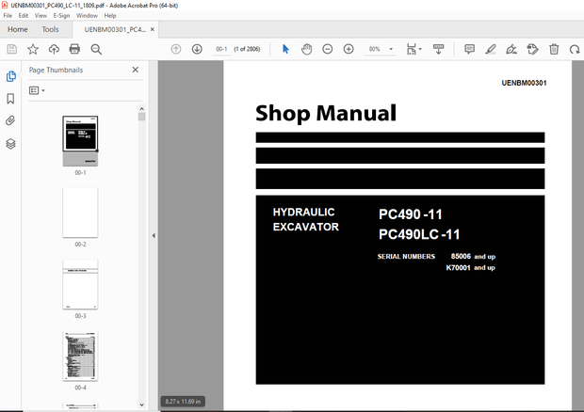The image size is (584, 412).
Task: Select the UENBM00301_PC4... document tab
Action: tap(115, 29)
